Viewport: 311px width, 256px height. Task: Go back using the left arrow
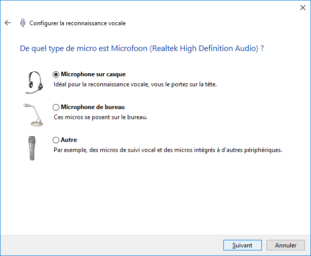[x=8, y=23]
